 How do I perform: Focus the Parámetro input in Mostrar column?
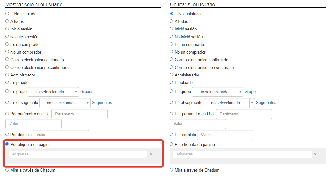pos(80,114)
